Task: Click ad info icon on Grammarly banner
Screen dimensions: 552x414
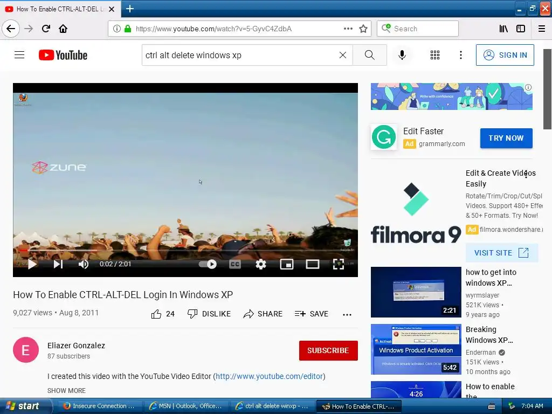Action: [528, 87]
